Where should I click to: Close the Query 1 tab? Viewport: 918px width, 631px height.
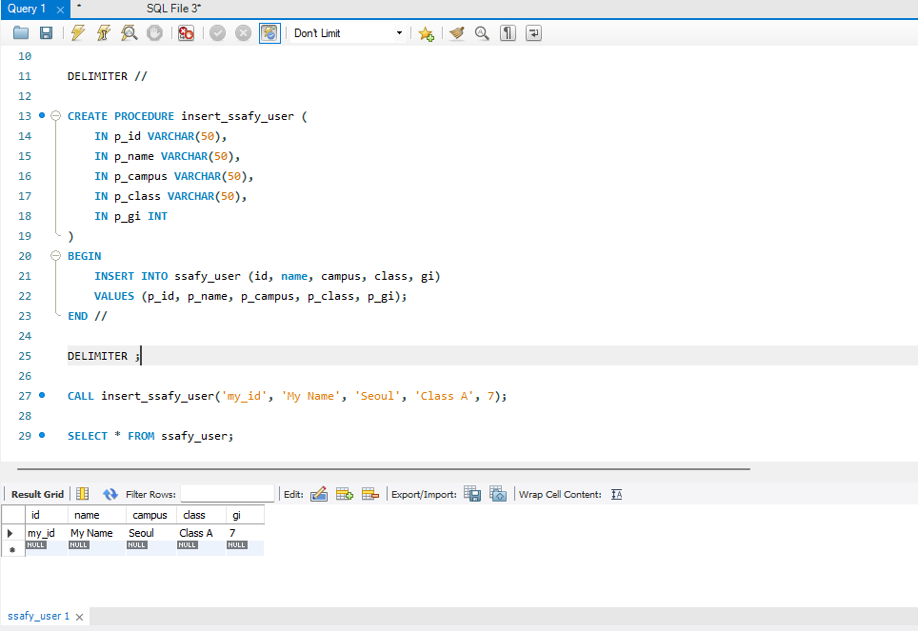[60, 10]
